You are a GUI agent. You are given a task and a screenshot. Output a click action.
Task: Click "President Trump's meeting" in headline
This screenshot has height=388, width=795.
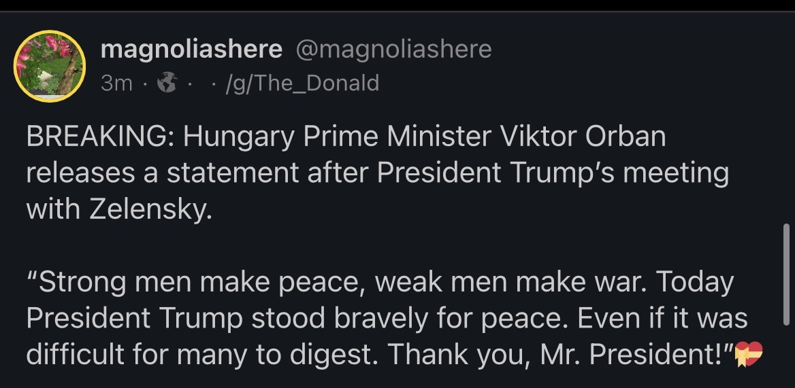point(553,173)
